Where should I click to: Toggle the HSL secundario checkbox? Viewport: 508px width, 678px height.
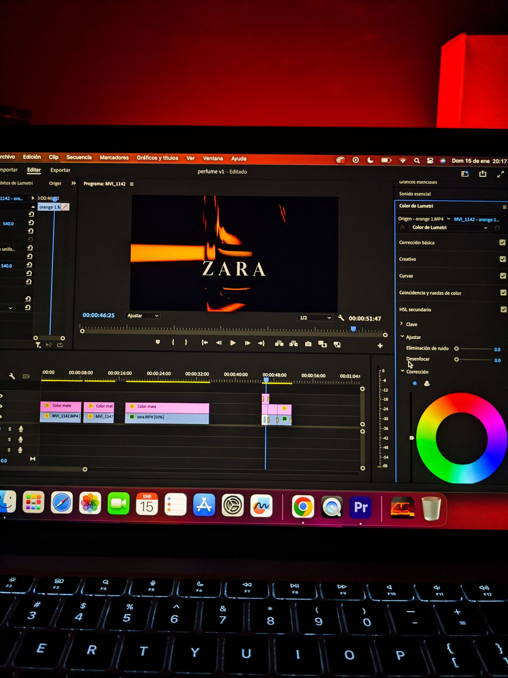point(504,309)
